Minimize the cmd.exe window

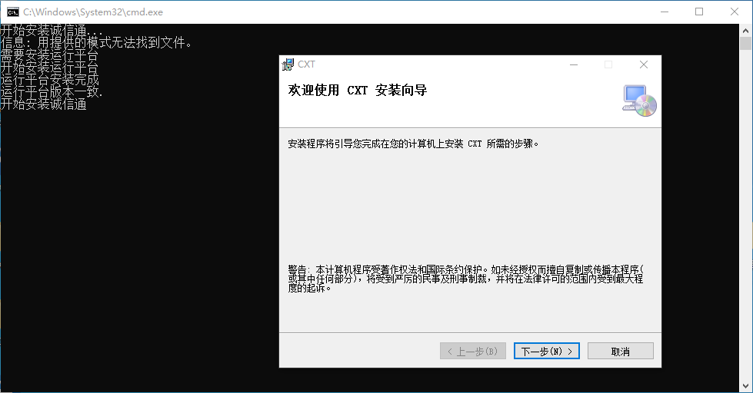(x=665, y=12)
